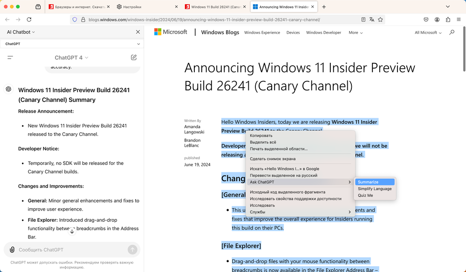Choose Исследовать in context menu
Screen dimensions: 466x272
coord(301,205)
